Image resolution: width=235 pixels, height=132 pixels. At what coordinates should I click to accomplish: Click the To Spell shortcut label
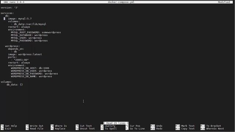(111, 129)
